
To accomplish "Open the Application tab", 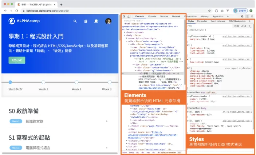I will coord(218,16).
